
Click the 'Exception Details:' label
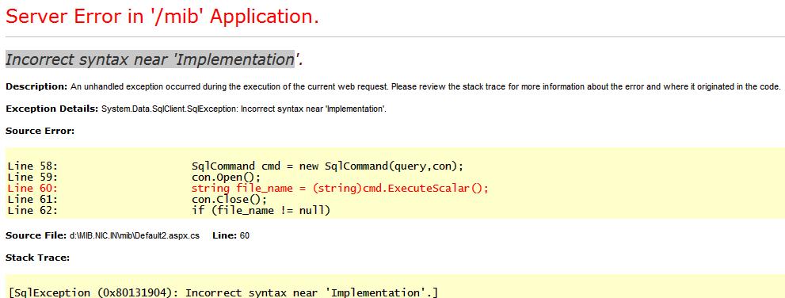coord(52,109)
